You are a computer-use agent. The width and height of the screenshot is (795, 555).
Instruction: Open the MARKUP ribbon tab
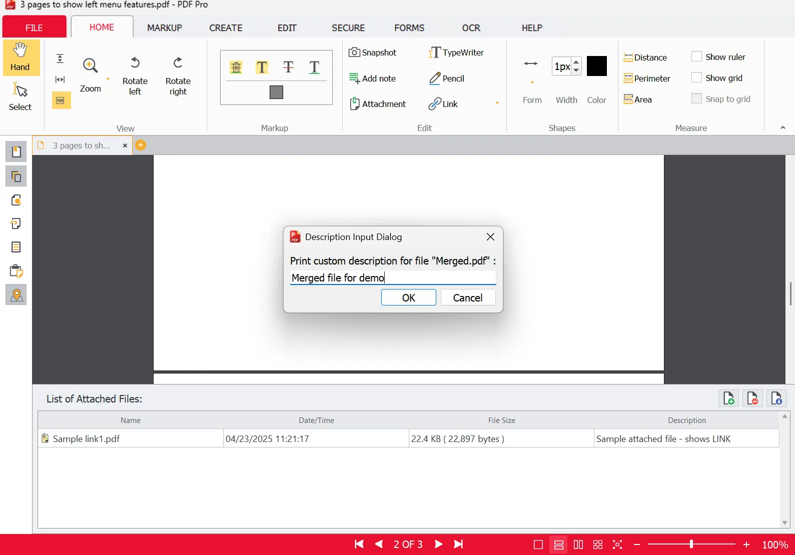(x=165, y=28)
